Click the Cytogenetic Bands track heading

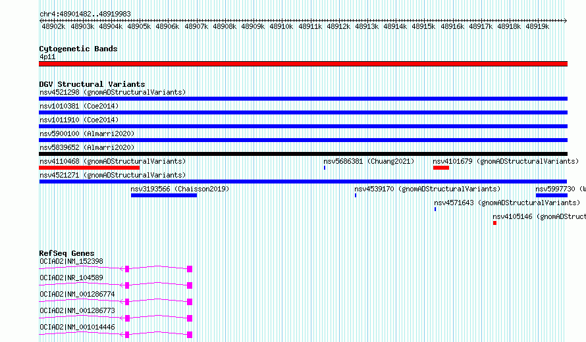(x=78, y=49)
